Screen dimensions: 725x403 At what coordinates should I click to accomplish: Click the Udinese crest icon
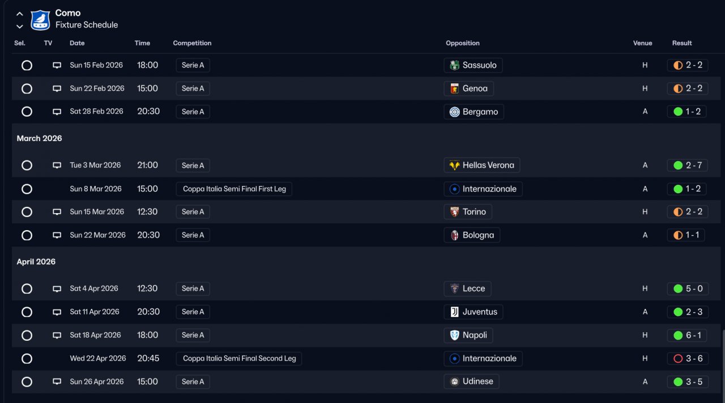tap(454, 381)
